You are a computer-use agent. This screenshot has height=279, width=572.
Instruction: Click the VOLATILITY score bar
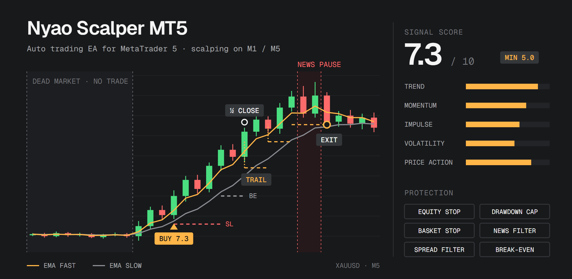[x=507, y=143]
